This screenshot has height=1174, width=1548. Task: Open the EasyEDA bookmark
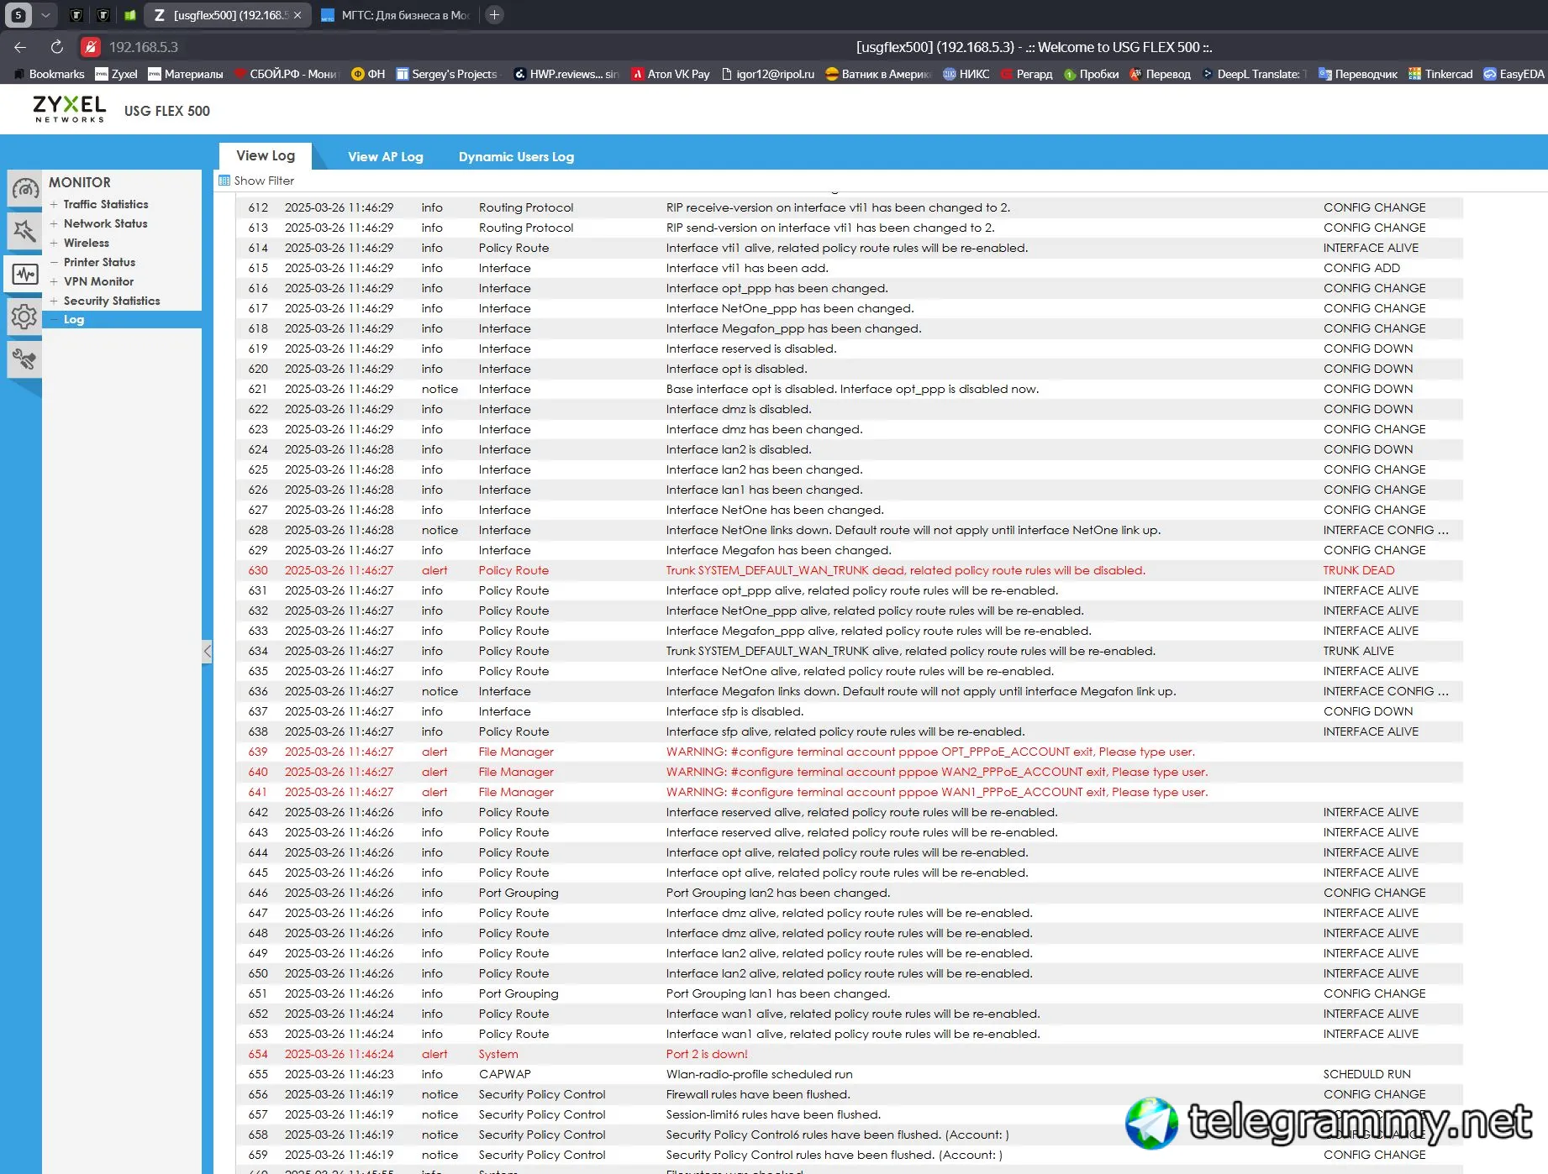(x=1514, y=74)
